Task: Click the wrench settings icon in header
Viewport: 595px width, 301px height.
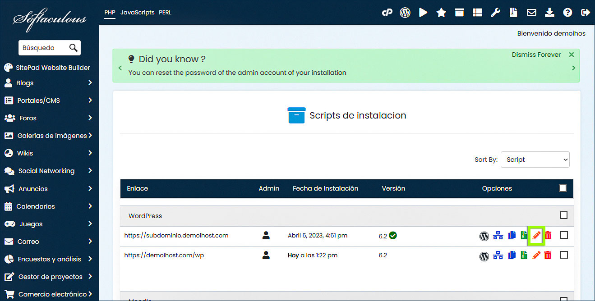Action: [x=495, y=13]
